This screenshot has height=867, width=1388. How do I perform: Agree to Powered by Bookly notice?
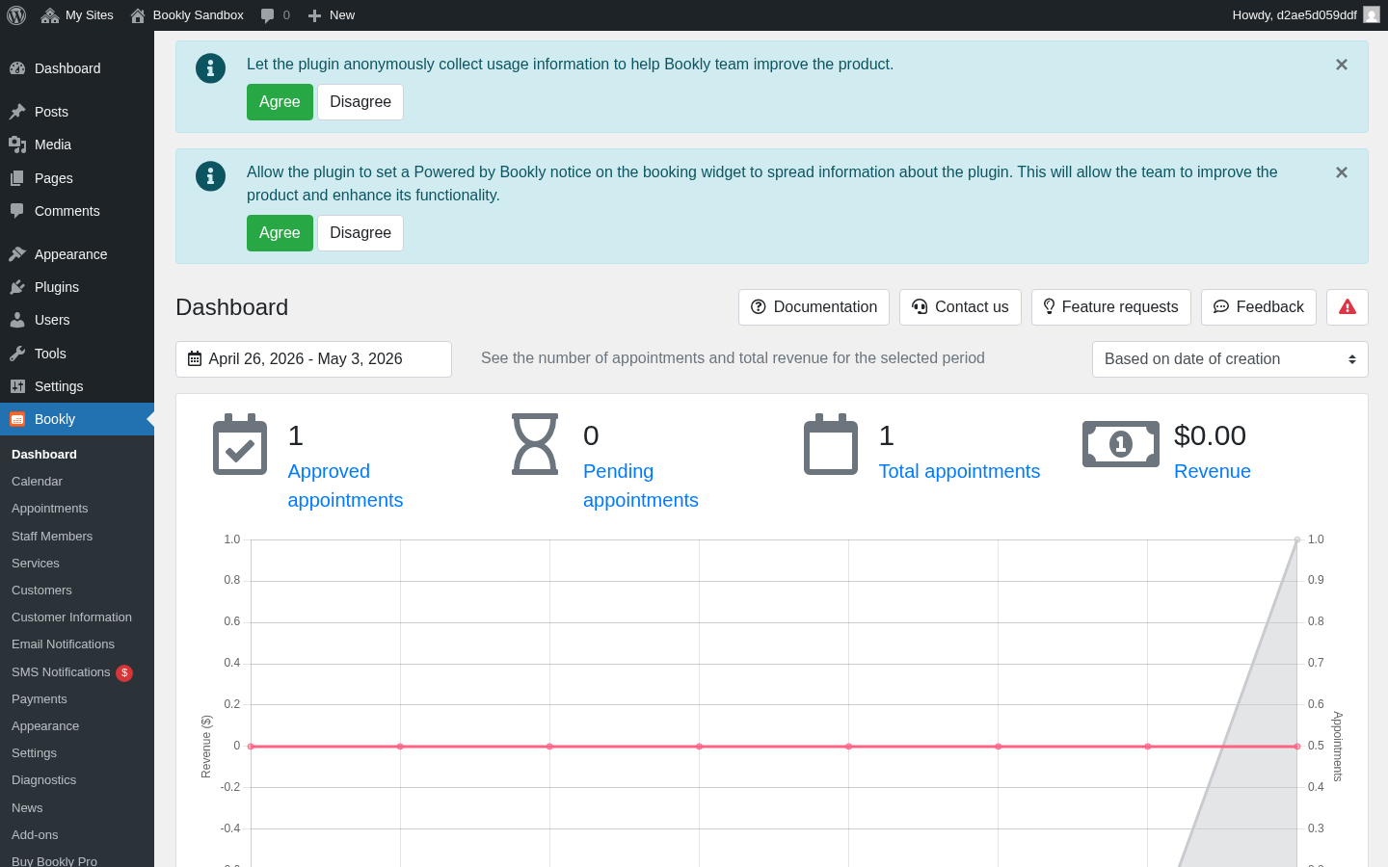pyautogui.click(x=280, y=233)
